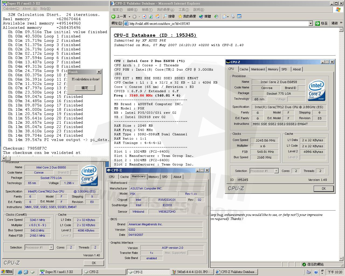Go to Home page icon
The height and width of the screenshot is (276, 345).
tap(157, 16)
